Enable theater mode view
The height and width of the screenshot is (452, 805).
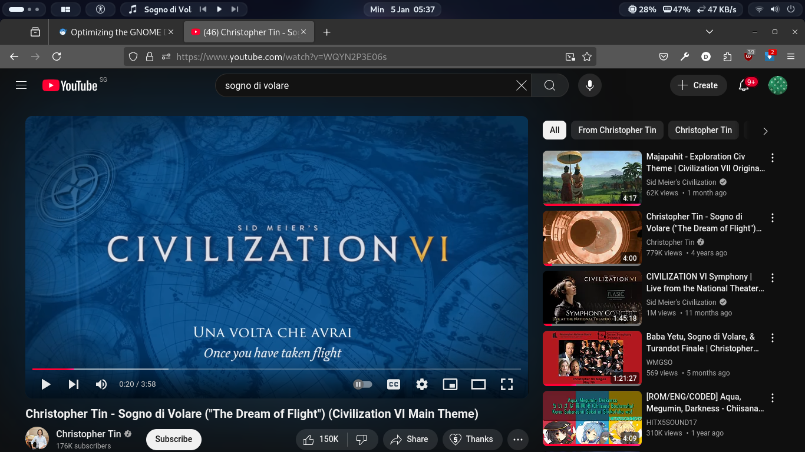pos(479,384)
